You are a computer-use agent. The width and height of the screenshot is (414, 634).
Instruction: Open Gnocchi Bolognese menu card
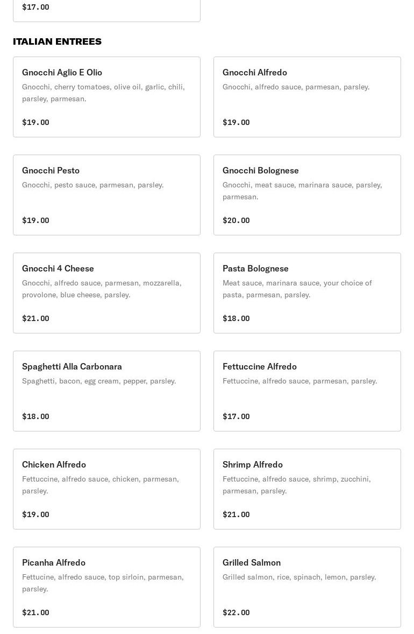tap(307, 195)
